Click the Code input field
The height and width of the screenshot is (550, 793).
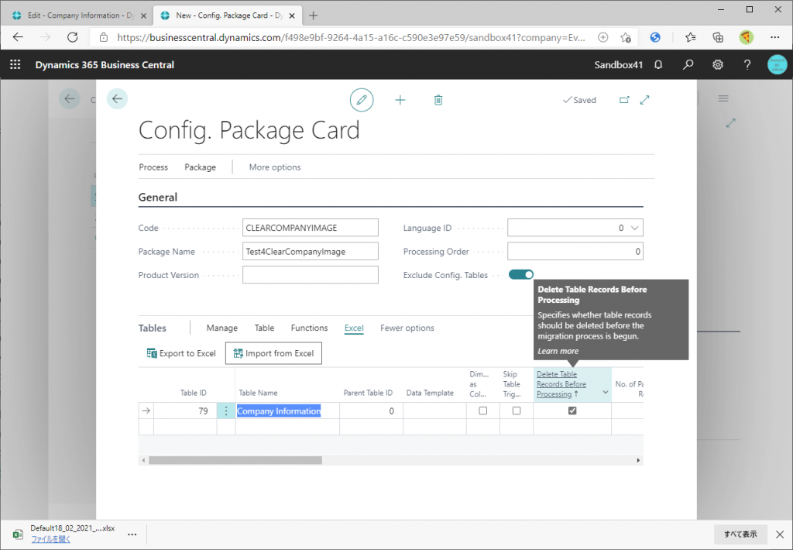310,228
